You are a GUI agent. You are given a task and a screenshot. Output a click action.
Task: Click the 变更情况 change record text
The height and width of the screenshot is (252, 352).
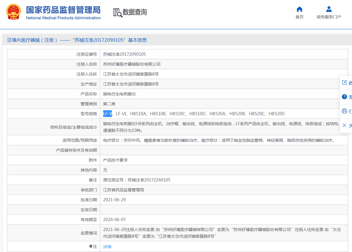click(x=222, y=233)
